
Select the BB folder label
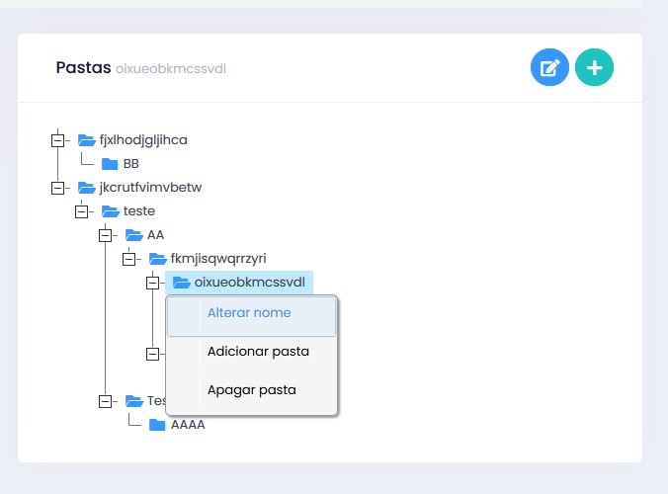[x=131, y=164]
